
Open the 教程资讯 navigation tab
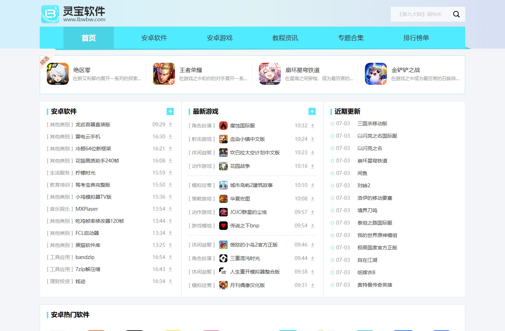coord(285,38)
